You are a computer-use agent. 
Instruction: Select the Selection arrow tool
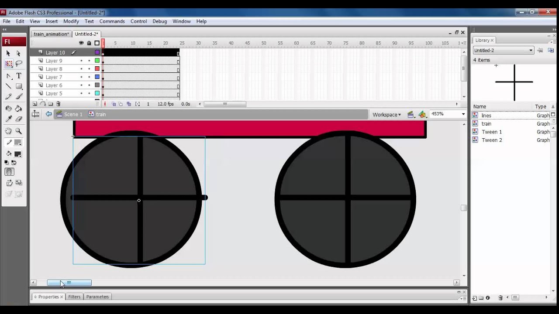[8, 53]
